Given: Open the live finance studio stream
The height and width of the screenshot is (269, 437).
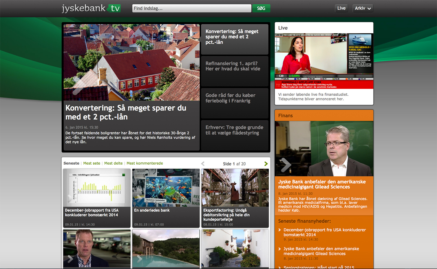Looking at the screenshot, I should click(x=324, y=61).
